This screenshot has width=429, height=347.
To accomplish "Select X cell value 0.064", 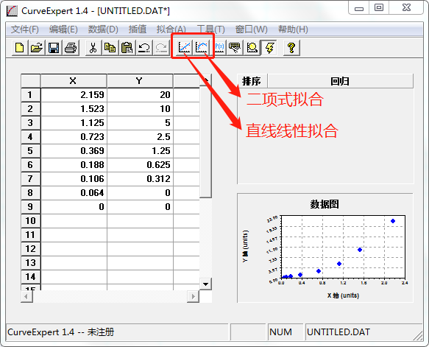I will click(74, 193).
